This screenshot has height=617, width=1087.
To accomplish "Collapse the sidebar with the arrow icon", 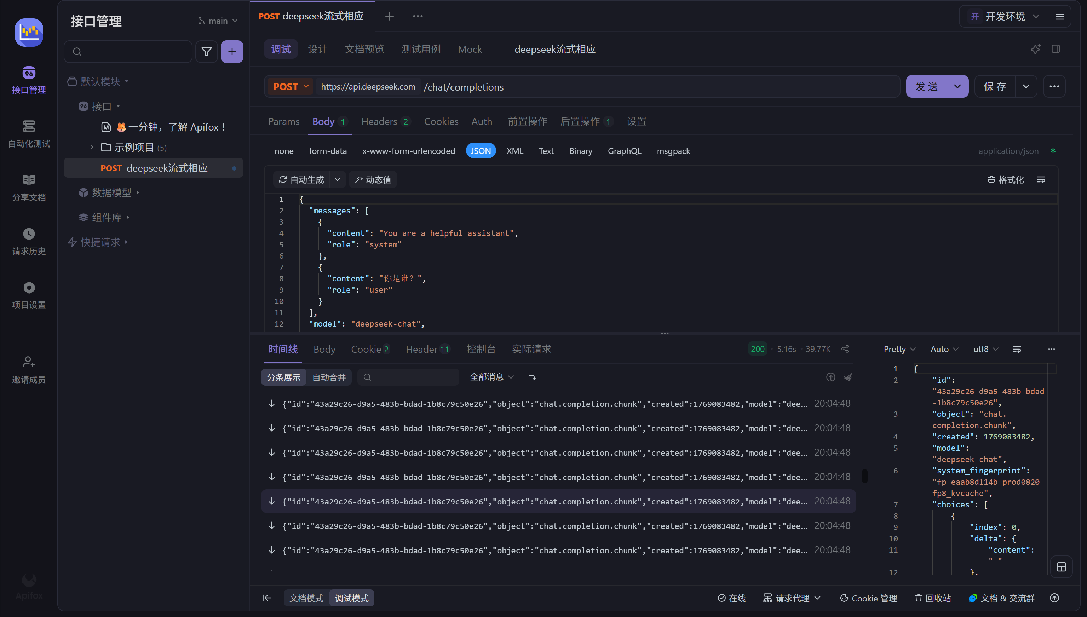I will click(x=266, y=598).
